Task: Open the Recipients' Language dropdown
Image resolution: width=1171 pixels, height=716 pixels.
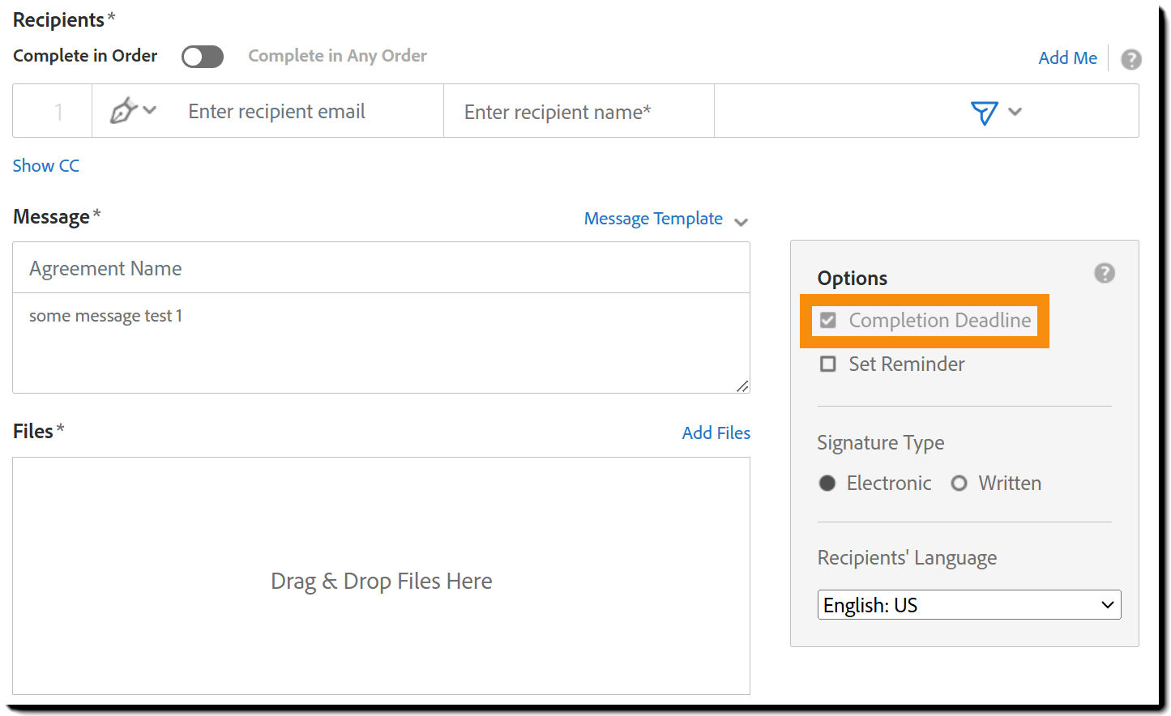Action: (x=969, y=604)
